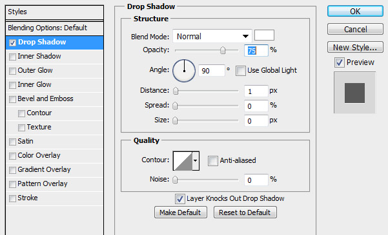Screen dimensions: 388x235
Task: Open the Blend Mode dropdown
Action: click(212, 36)
